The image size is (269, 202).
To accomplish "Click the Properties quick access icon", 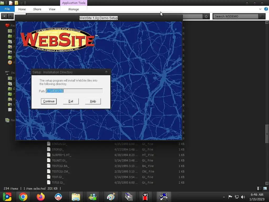I will click(11, 3).
